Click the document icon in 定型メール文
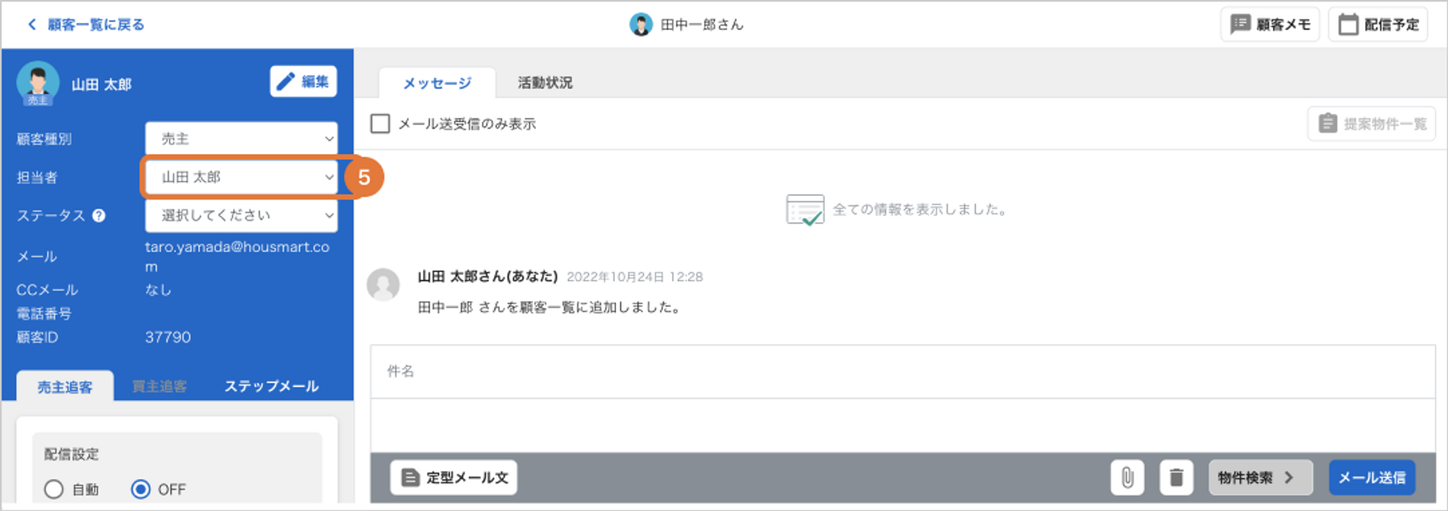 point(411,478)
